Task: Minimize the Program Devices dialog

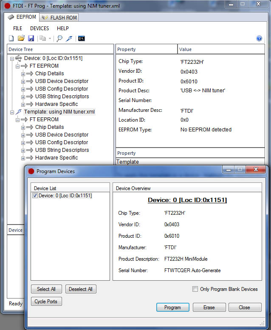Action: tap(229, 170)
